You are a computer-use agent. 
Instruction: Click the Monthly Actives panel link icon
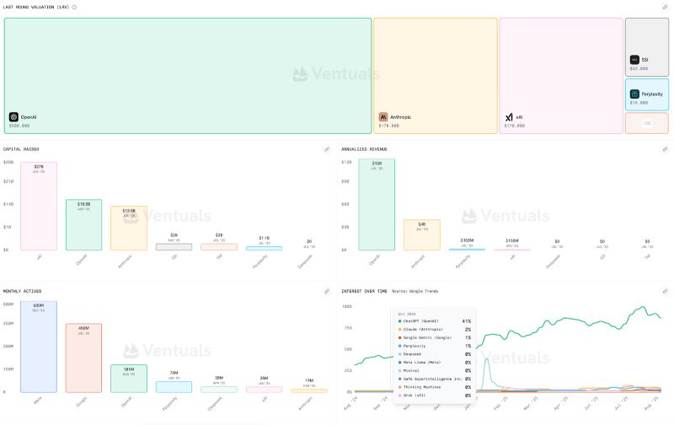(x=327, y=291)
